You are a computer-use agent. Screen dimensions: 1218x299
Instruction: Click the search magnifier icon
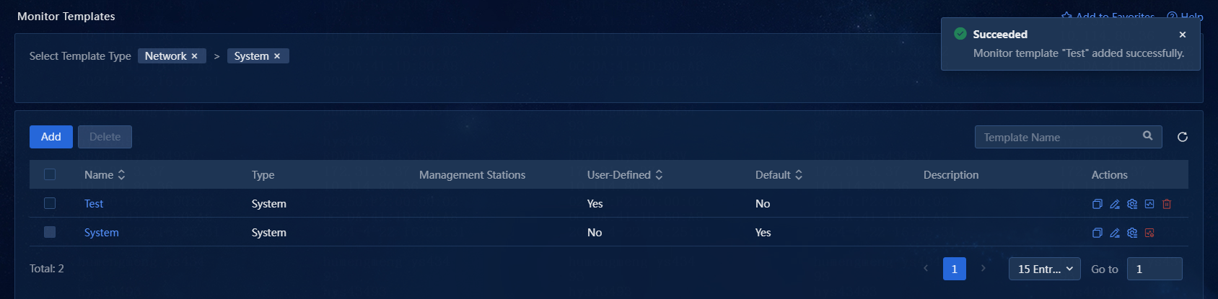coord(1147,135)
